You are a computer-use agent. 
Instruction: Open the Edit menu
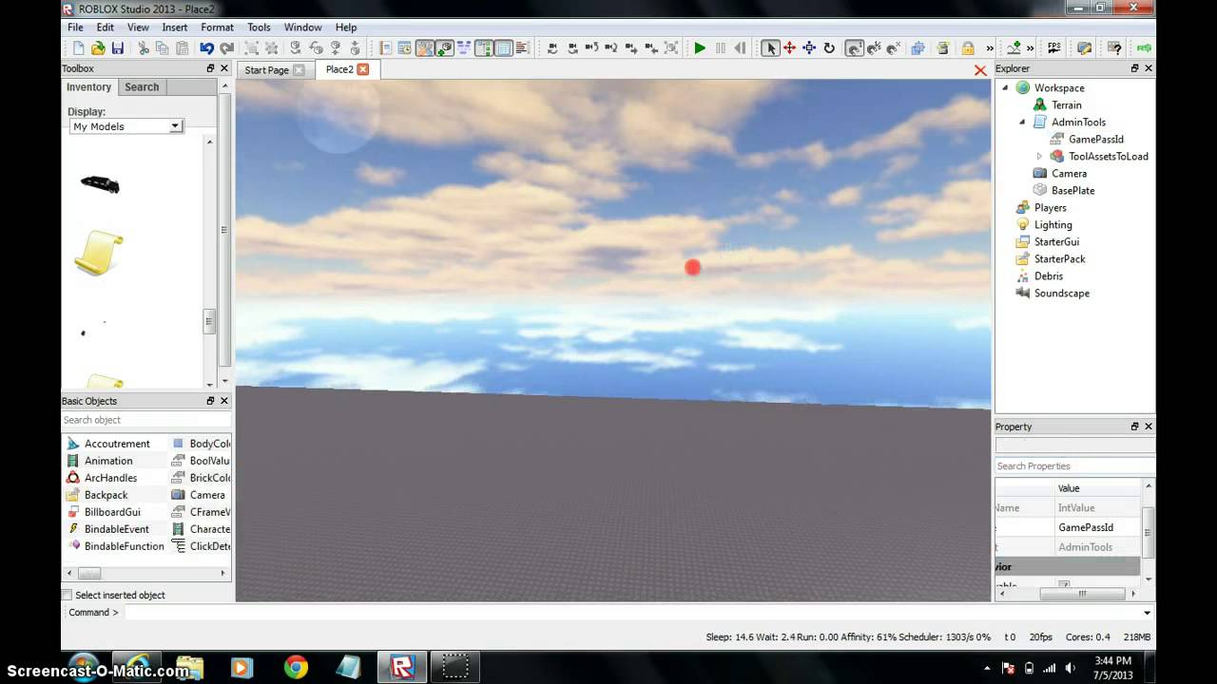click(105, 28)
